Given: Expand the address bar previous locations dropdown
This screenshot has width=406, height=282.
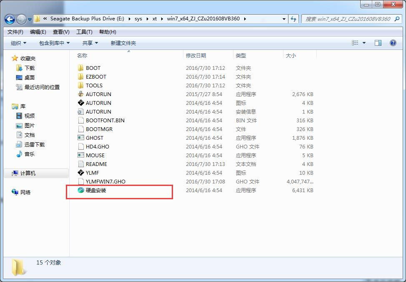Looking at the screenshot, I should click(x=284, y=19).
